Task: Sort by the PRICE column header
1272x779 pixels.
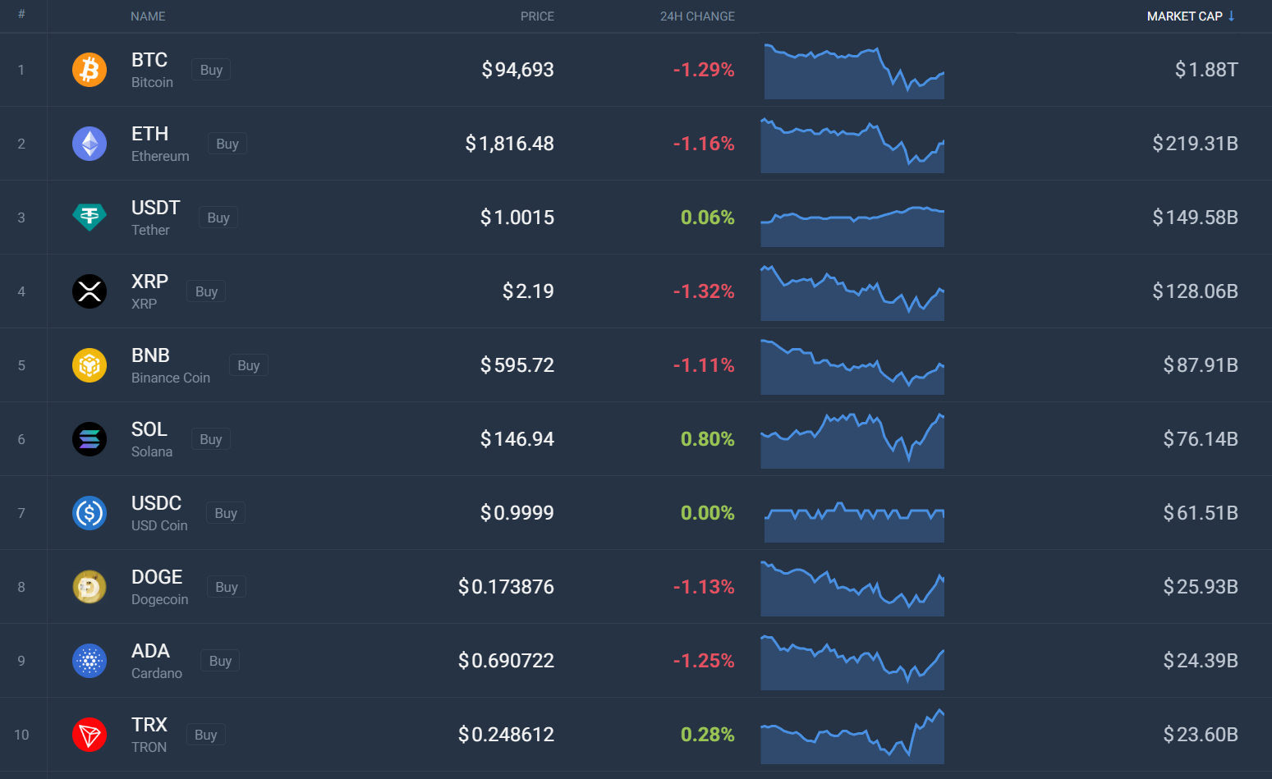Action: click(x=537, y=16)
